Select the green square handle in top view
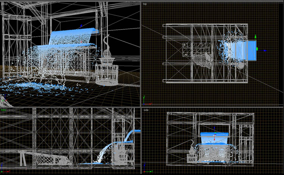 pyautogui.click(x=257, y=49)
